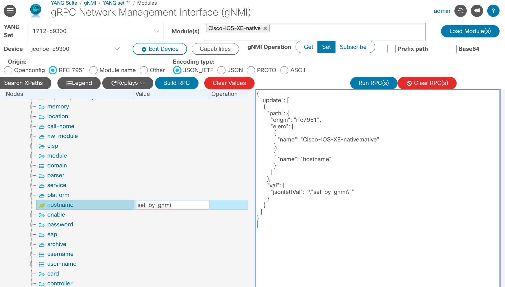The width and height of the screenshot is (505, 287).
Task: Open YANG Suite breadcrumb link
Action: click(64, 3)
